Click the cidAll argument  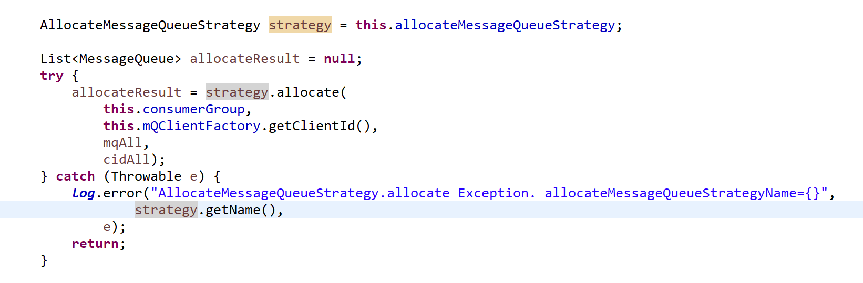click(x=127, y=160)
